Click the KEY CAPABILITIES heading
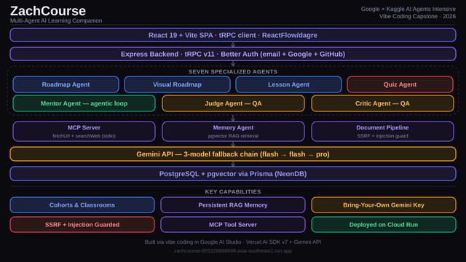This screenshot has height=262, width=466. [x=233, y=191]
